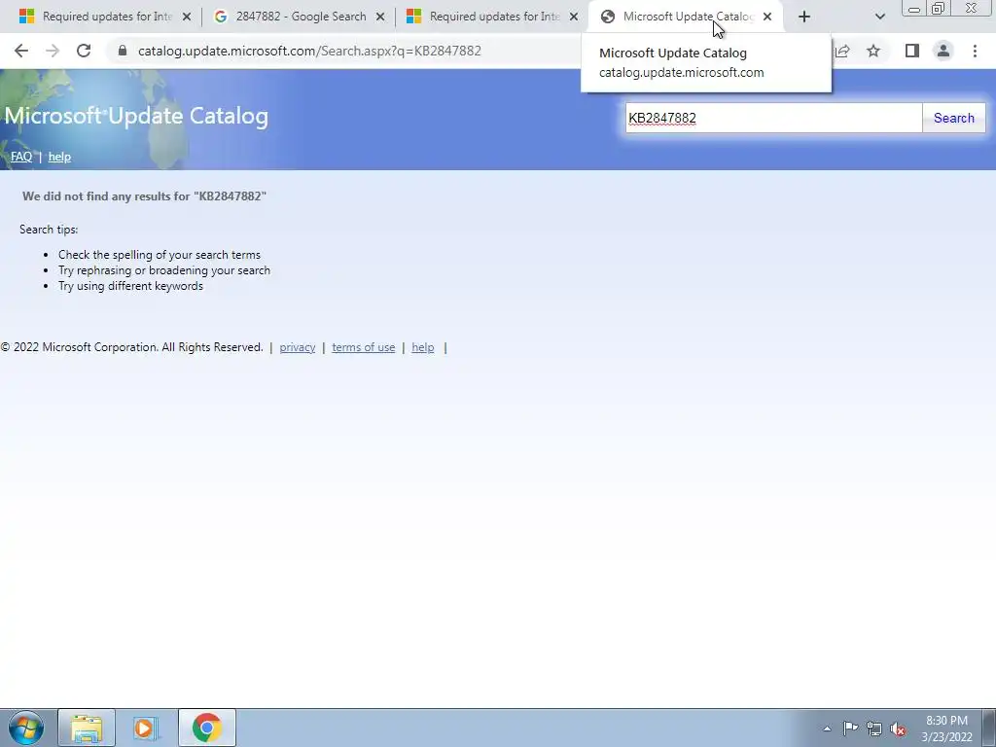This screenshot has height=747, width=996.
Task: Click the no results message text
Action: point(144,196)
